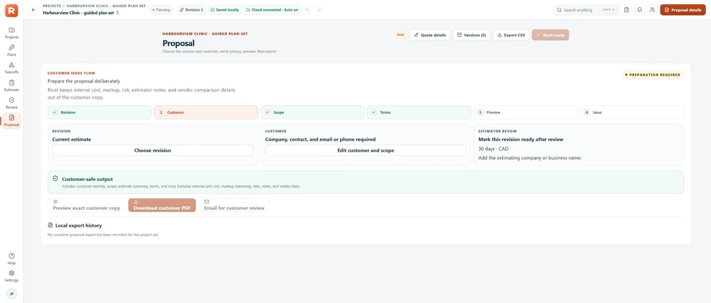Expand the Harbourview Clinic project switcher
This screenshot has width=711, height=303.
click(81, 12)
